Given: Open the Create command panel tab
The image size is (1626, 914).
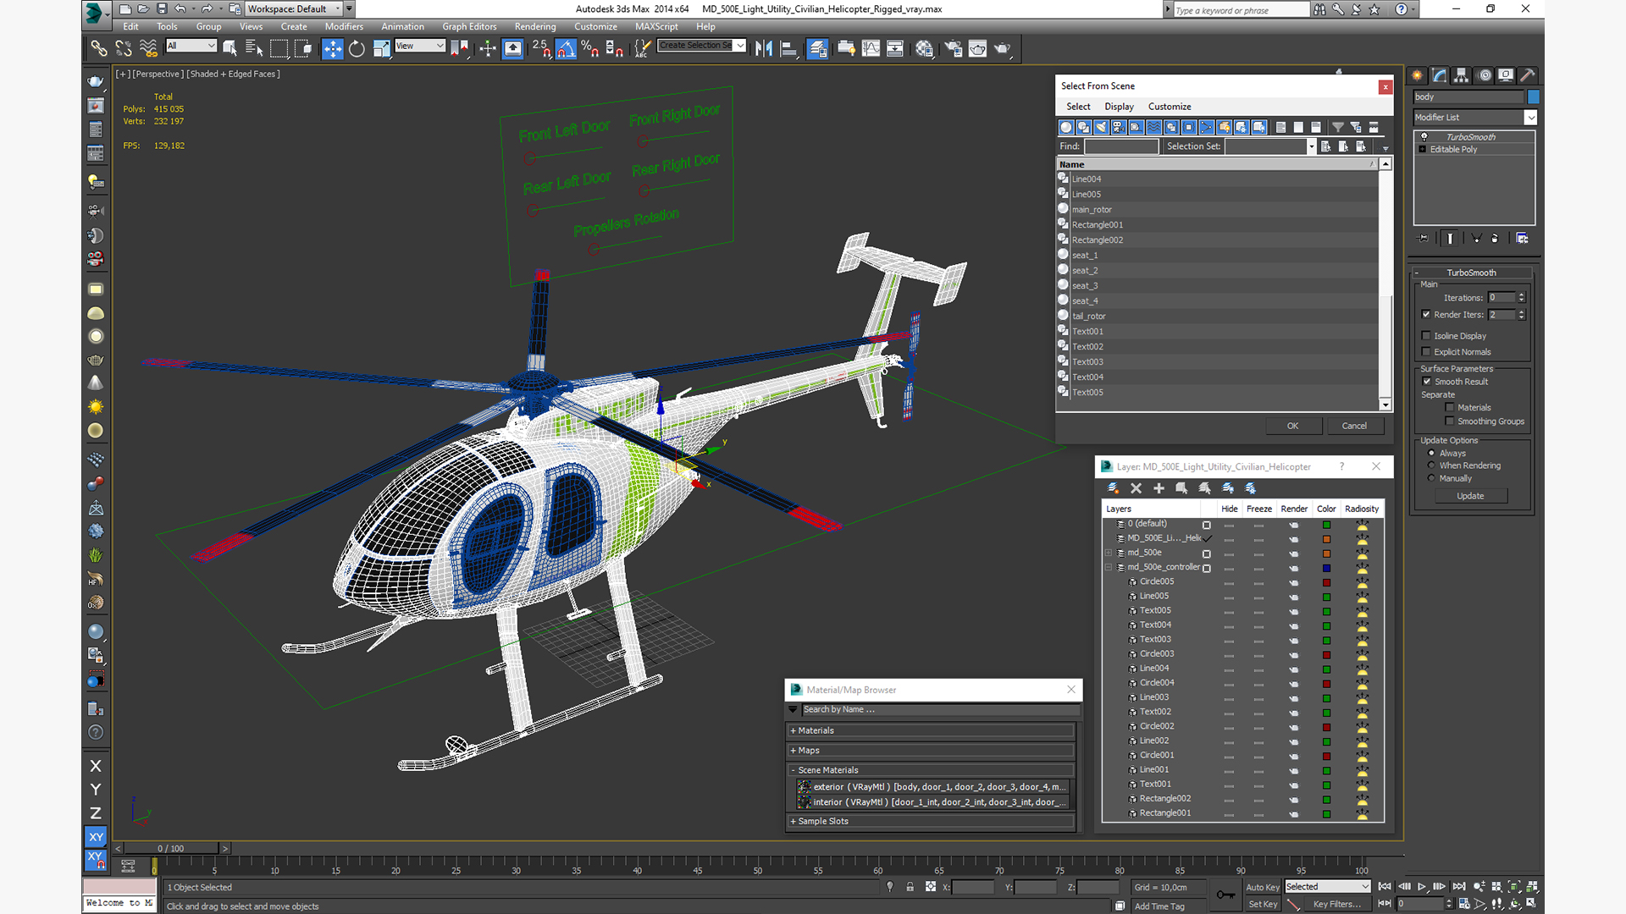Looking at the screenshot, I should coord(1417,74).
